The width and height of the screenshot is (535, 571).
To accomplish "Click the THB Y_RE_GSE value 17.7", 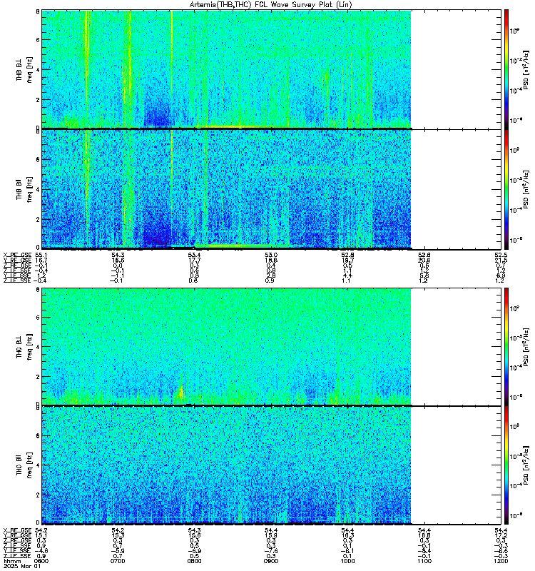I will (194, 261).
